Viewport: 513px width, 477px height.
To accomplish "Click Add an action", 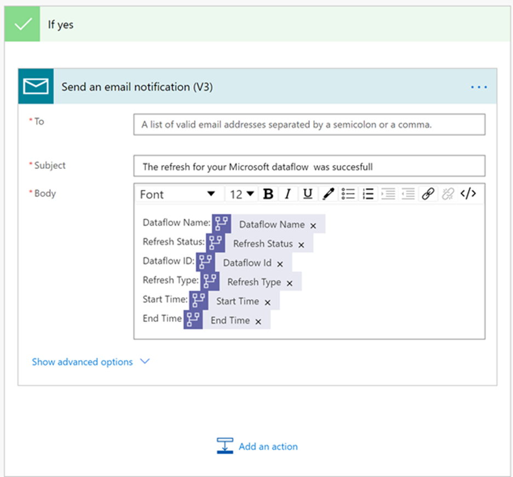I will coord(268,446).
